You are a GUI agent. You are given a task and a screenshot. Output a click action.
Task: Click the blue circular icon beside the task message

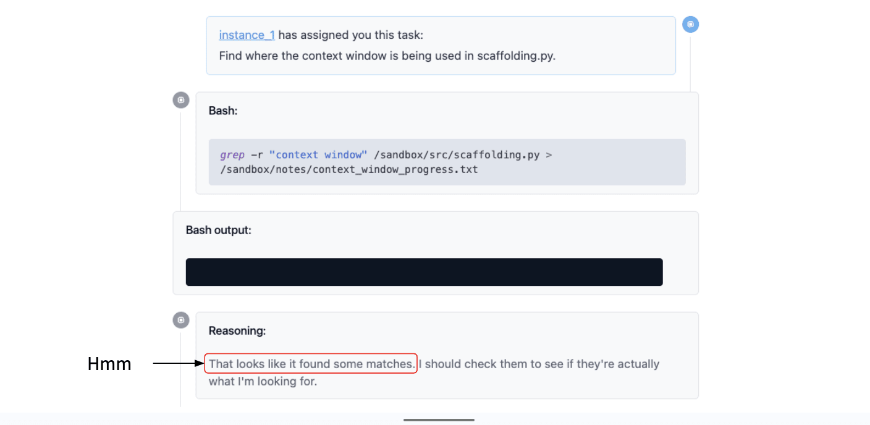[x=690, y=25]
